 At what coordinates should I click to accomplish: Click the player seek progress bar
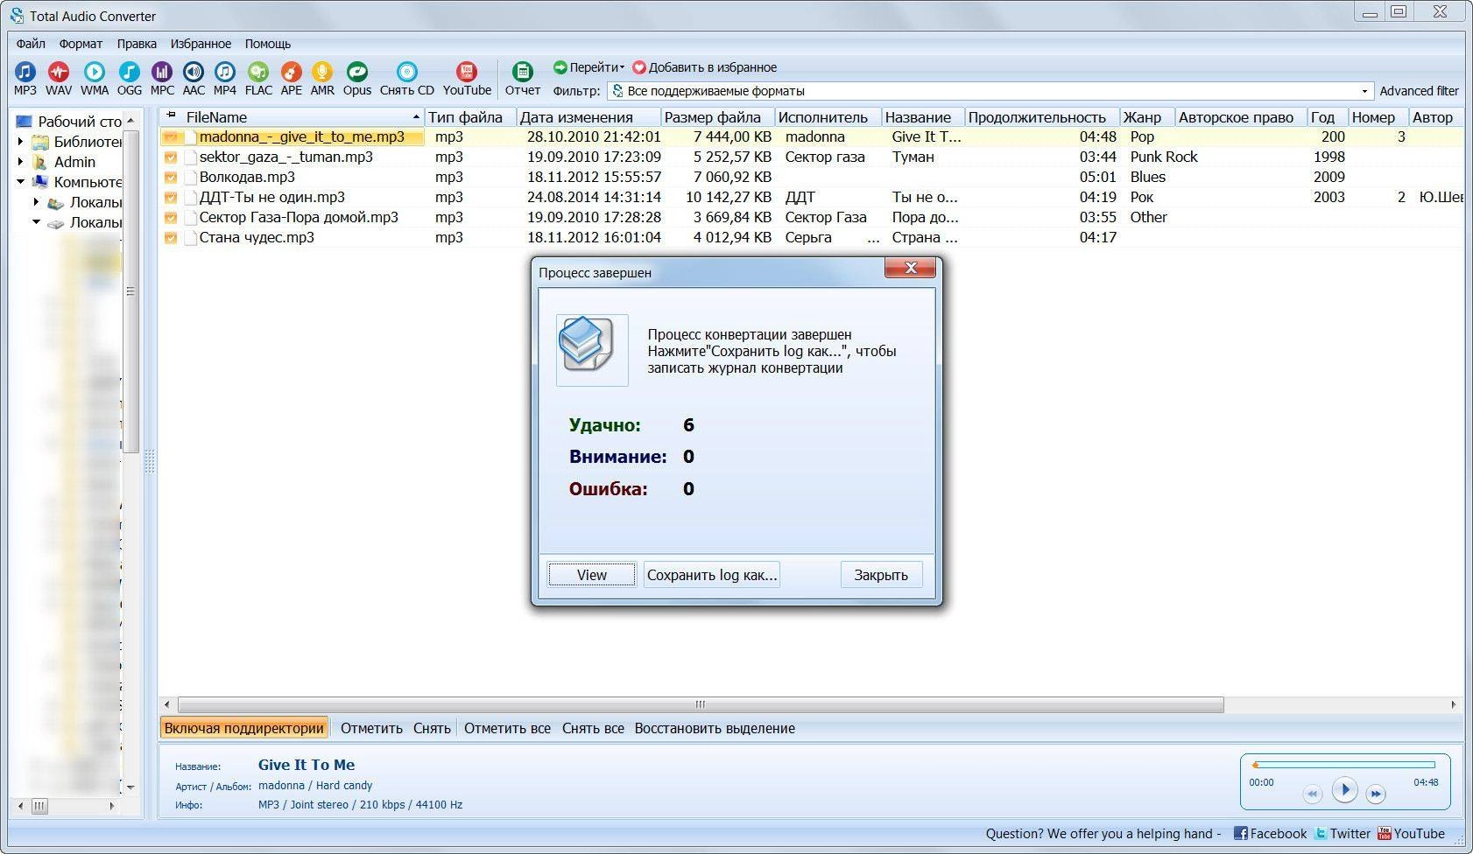pyautogui.click(x=1344, y=765)
